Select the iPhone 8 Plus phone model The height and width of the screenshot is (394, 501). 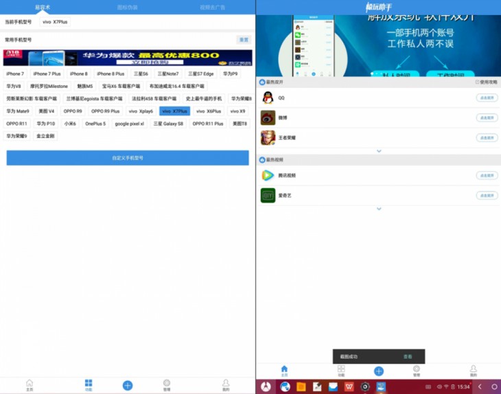110,73
